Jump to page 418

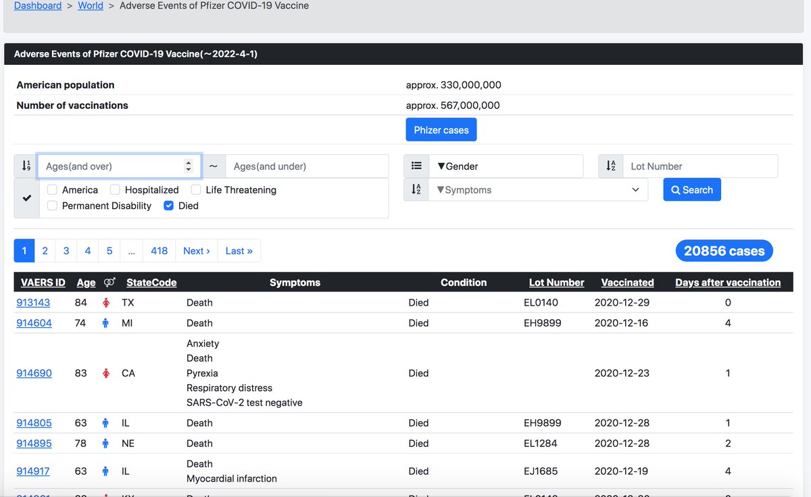tap(159, 251)
